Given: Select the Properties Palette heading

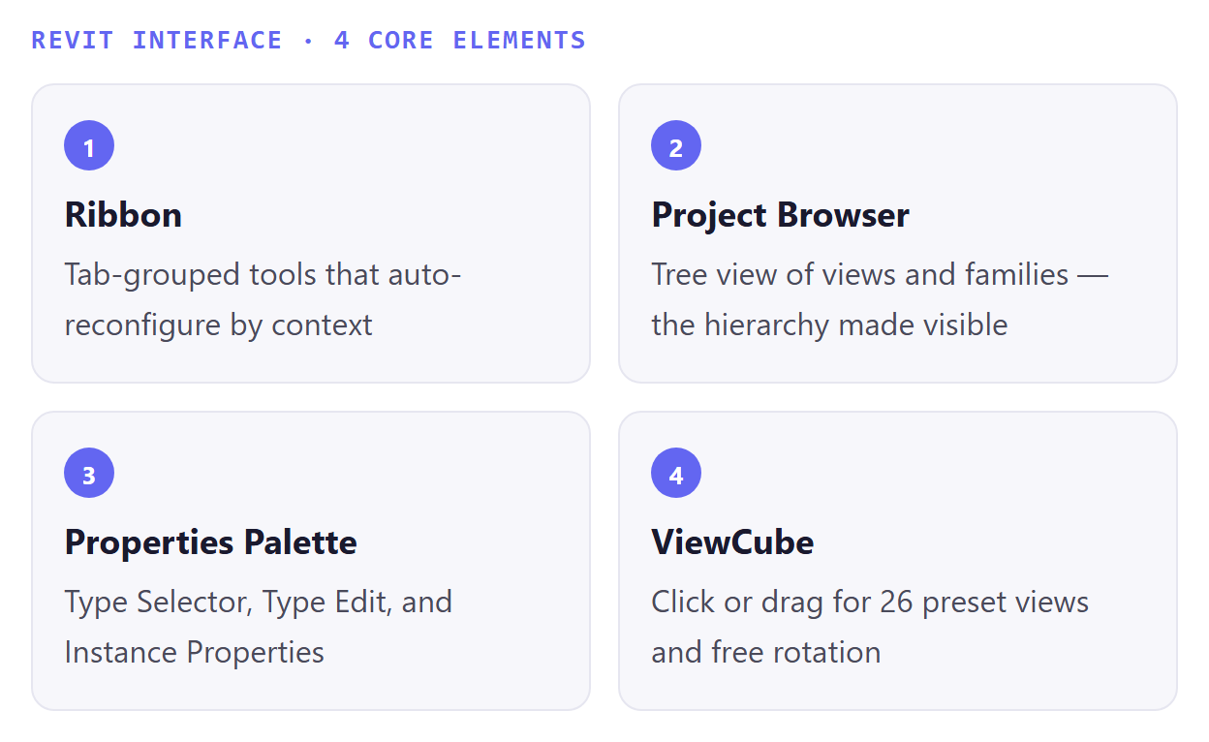Looking at the screenshot, I should tap(210, 542).
